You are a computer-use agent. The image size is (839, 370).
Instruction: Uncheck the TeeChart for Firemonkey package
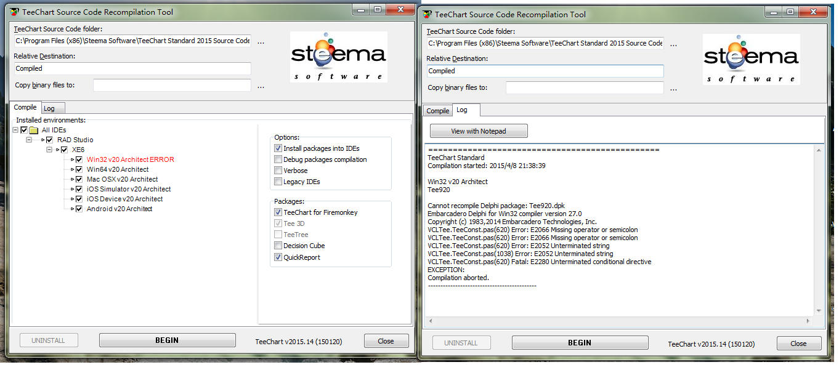278,212
